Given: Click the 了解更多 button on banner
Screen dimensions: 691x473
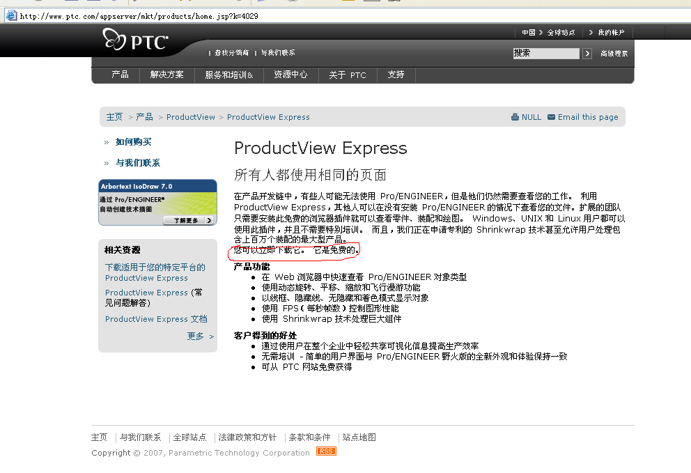Looking at the screenshot, I should point(189,220).
